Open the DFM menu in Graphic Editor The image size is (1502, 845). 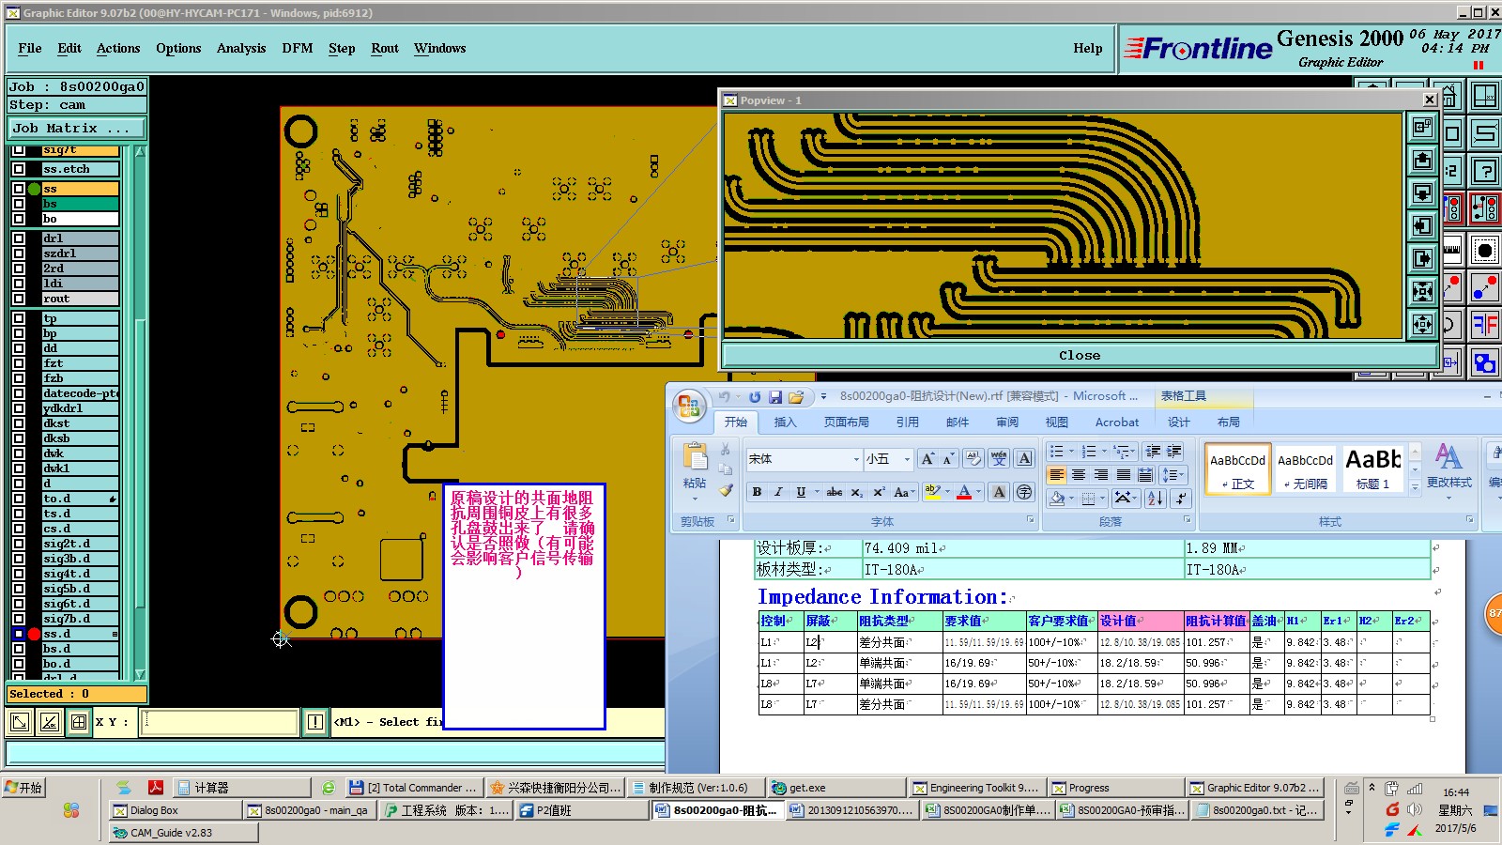click(x=298, y=48)
